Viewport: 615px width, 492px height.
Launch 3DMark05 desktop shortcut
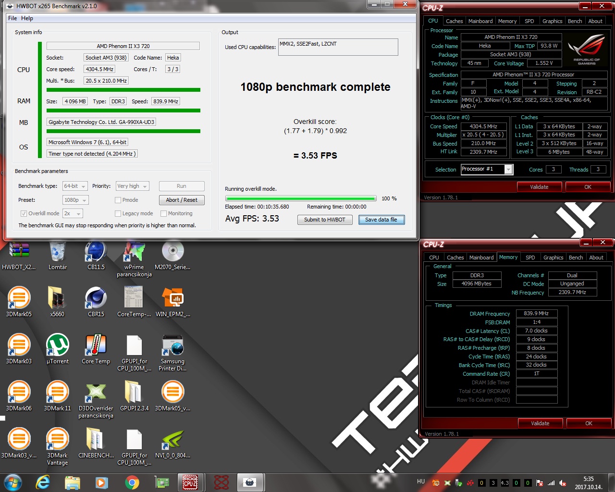click(19, 302)
